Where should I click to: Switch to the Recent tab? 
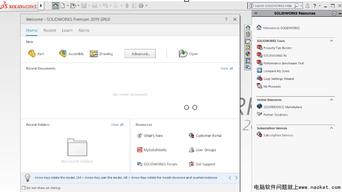coord(49,30)
